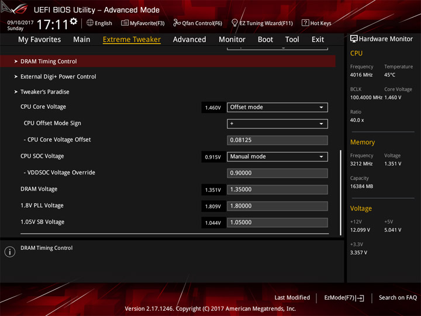Click the 1.460V CPU core readout

[x=213, y=108]
